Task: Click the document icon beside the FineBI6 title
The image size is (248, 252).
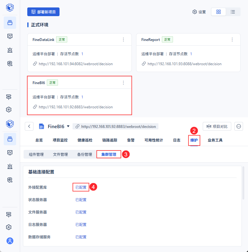Action: click(42, 126)
